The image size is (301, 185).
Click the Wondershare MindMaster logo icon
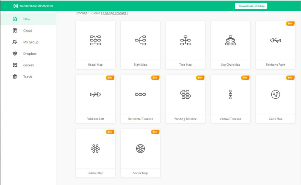coord(15,6)
